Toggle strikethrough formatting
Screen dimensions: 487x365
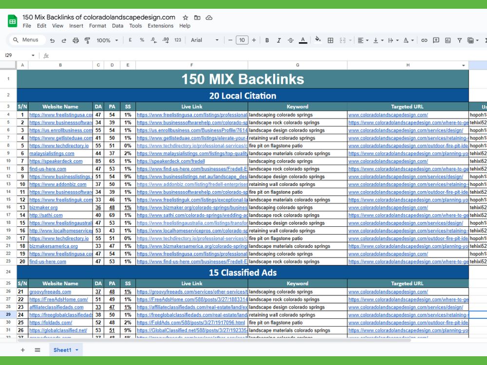290,40
